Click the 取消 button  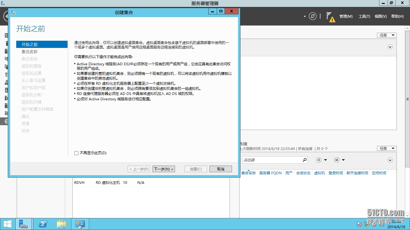click(221, 169)
